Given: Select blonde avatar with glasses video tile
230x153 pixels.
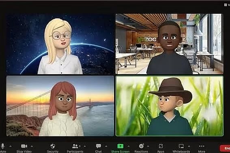Looking at the screenshot, I should 60,44.
